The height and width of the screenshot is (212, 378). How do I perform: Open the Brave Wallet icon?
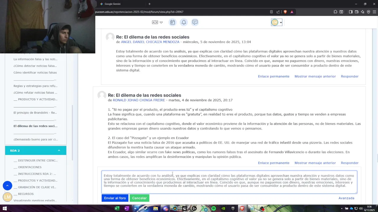(357, 12)
